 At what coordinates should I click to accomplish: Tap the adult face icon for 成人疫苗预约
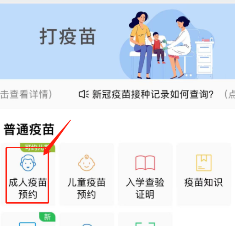[x=28, y=163]
